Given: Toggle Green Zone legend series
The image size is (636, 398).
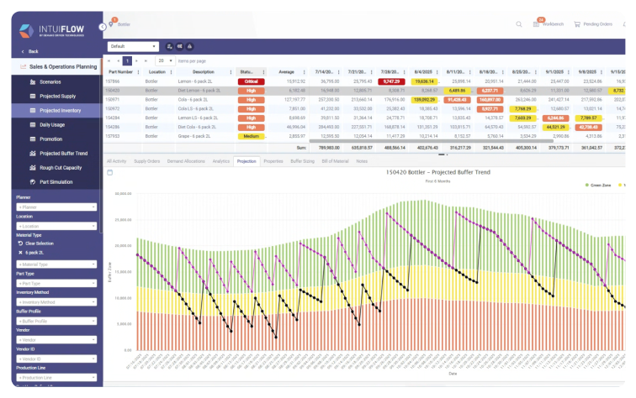Looking at the screenshot, I should (598, 185).
